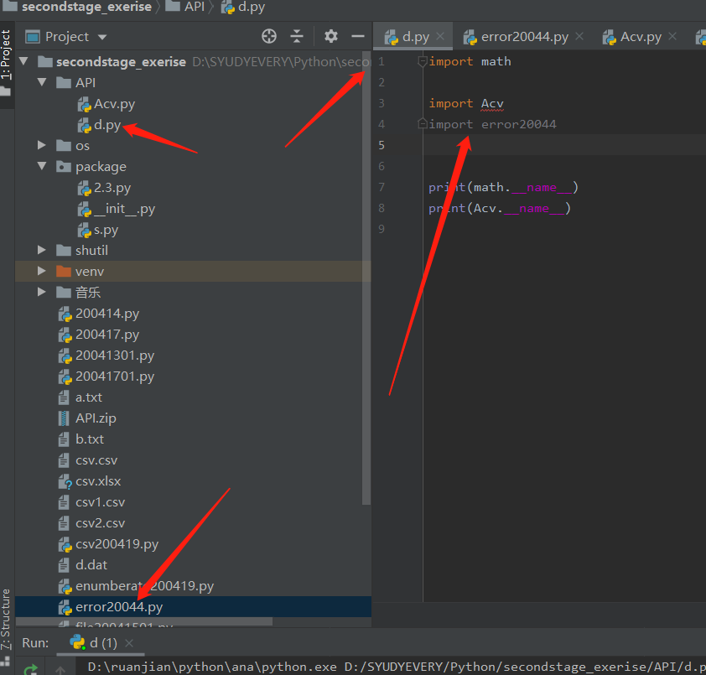706x675 pixels.
Task: Select csv200419.py file
Action: click(108, 544)
